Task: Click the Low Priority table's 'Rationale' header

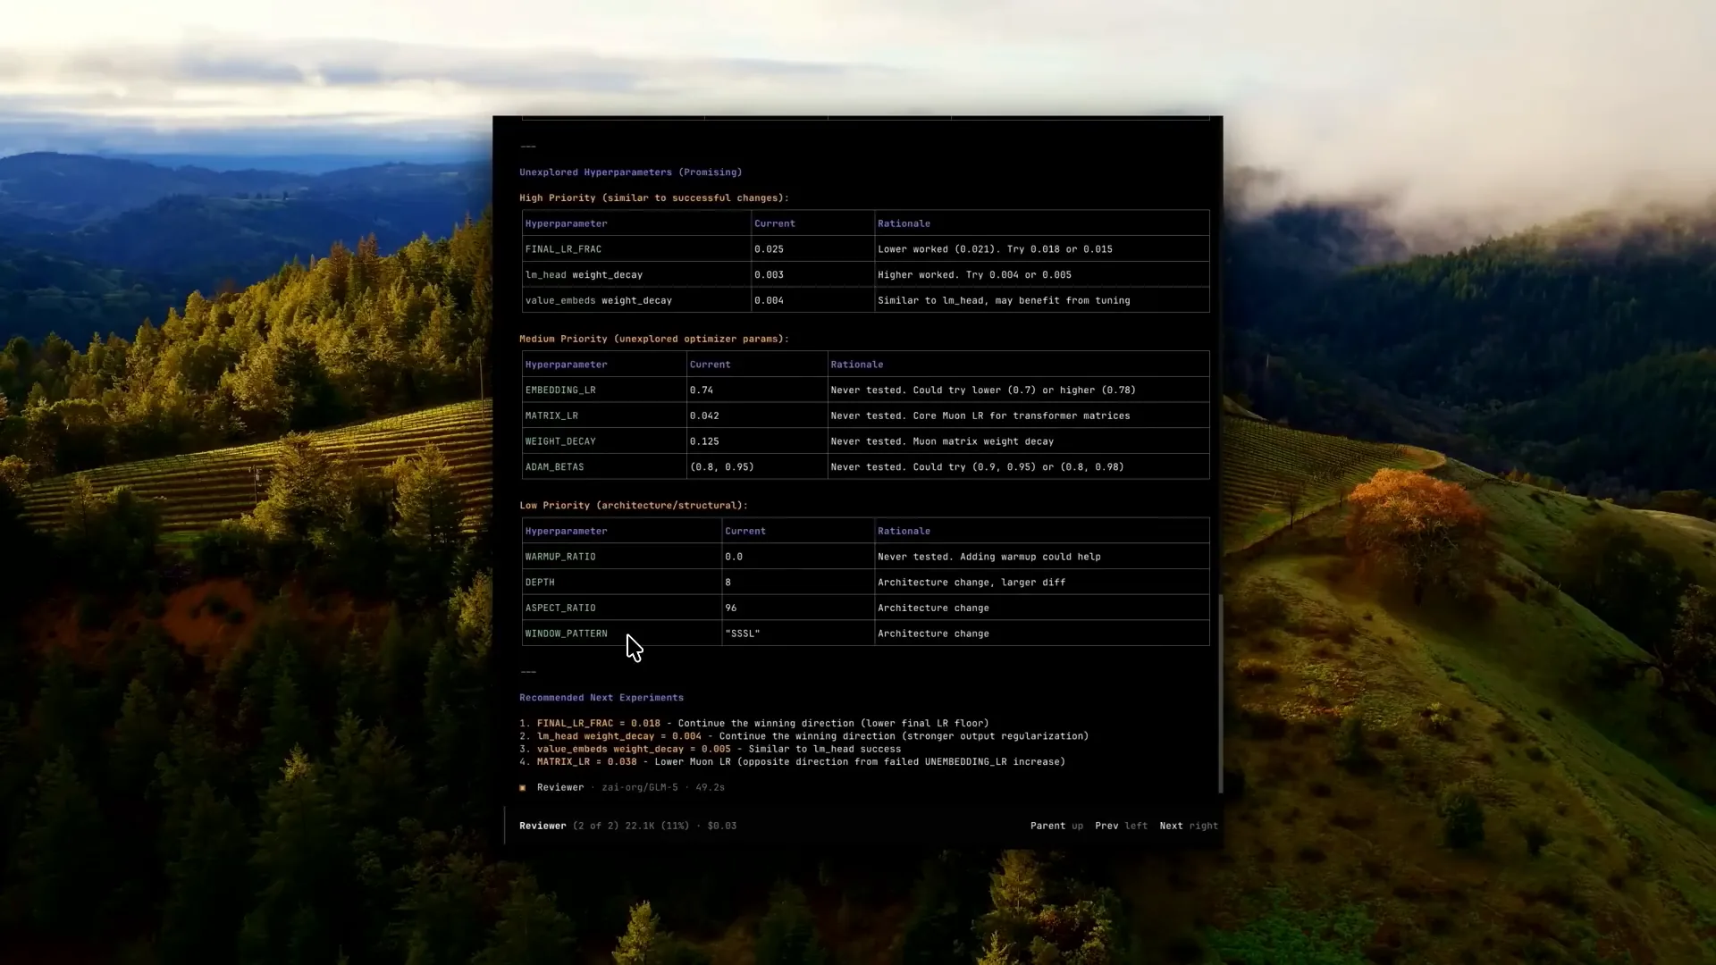Action: 904,532
